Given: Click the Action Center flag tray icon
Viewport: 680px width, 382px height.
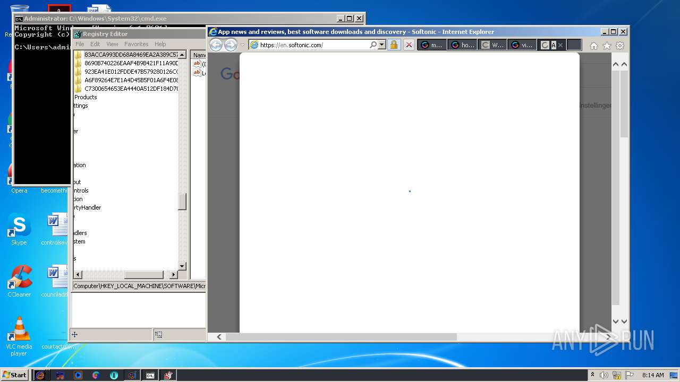Looking at the screenshot, I should coord(630,375).
